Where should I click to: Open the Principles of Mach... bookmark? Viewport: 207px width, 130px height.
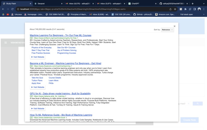pos(77,14)
